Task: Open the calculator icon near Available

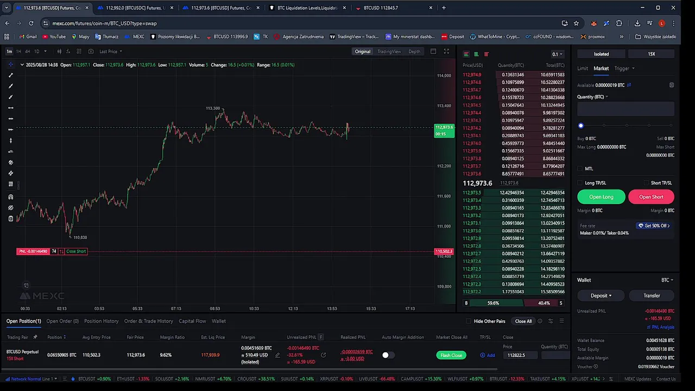Action: pyautogui.click(x=672, y=85)
